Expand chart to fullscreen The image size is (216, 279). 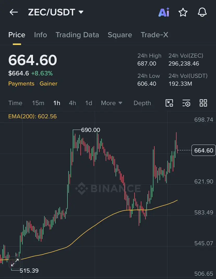click(15, 263)
